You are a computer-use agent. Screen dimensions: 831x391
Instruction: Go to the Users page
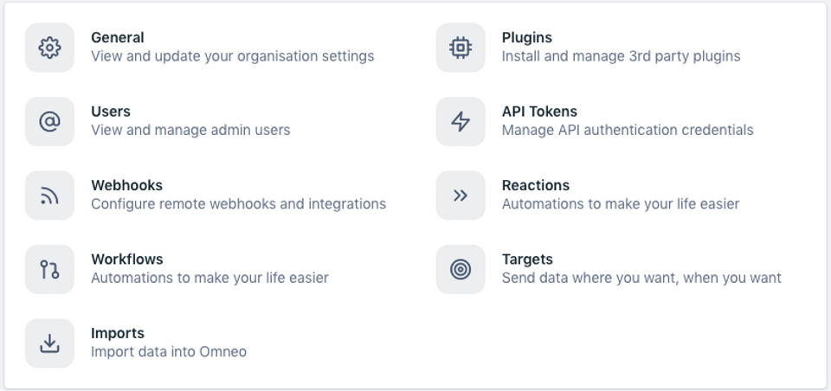[x=111, y=112]
